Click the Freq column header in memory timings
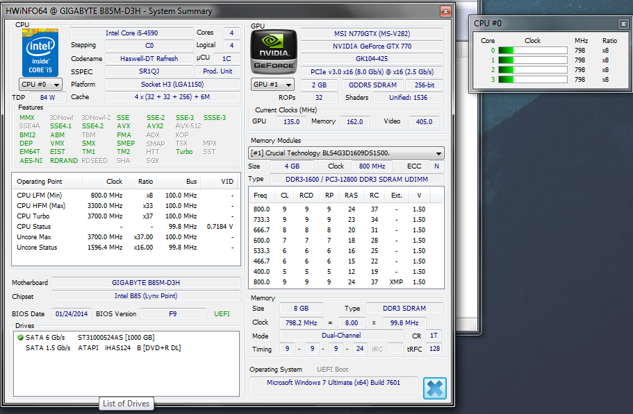This screenshot has height=414, width=633. 261,196
